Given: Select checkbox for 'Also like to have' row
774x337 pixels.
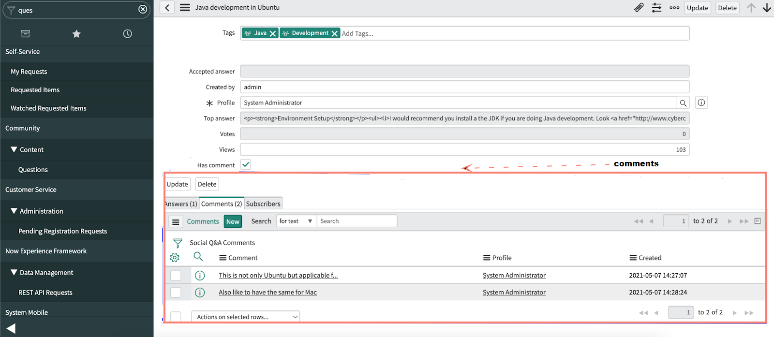Looking at the screenshot, I should [176, 293].
